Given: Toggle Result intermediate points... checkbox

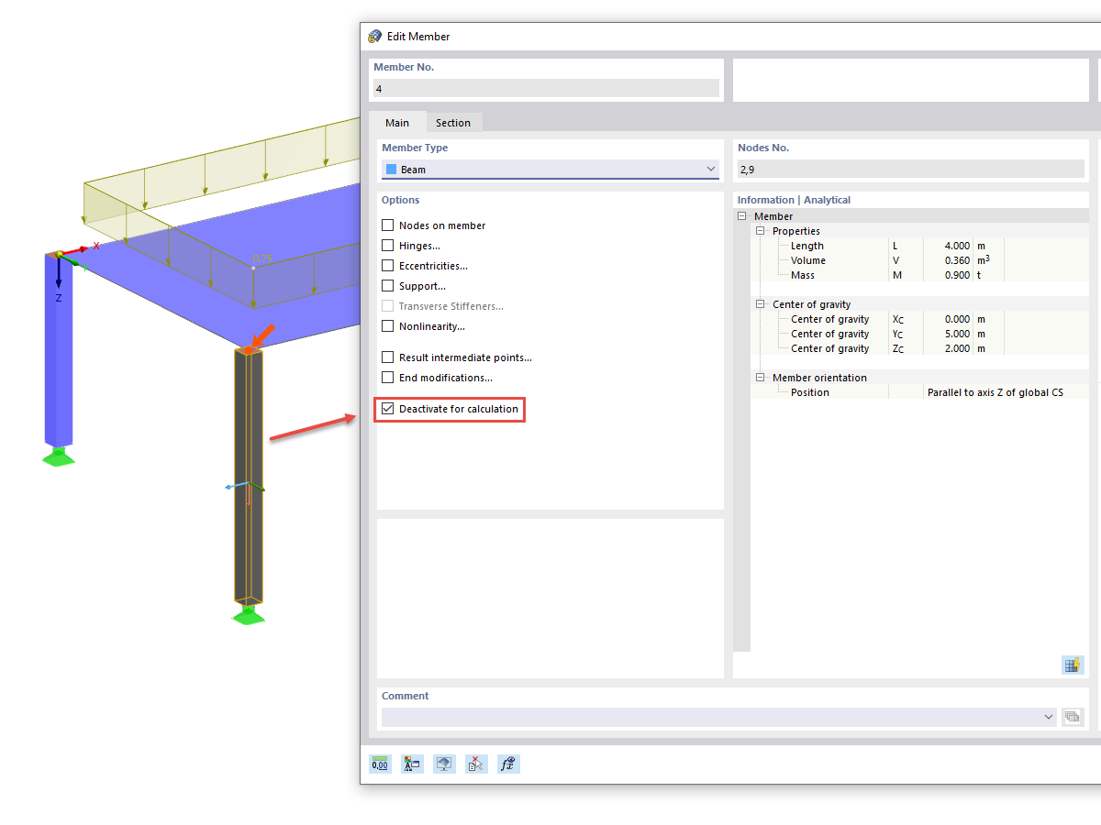Looking at the screenshot, I should [388, 357].
